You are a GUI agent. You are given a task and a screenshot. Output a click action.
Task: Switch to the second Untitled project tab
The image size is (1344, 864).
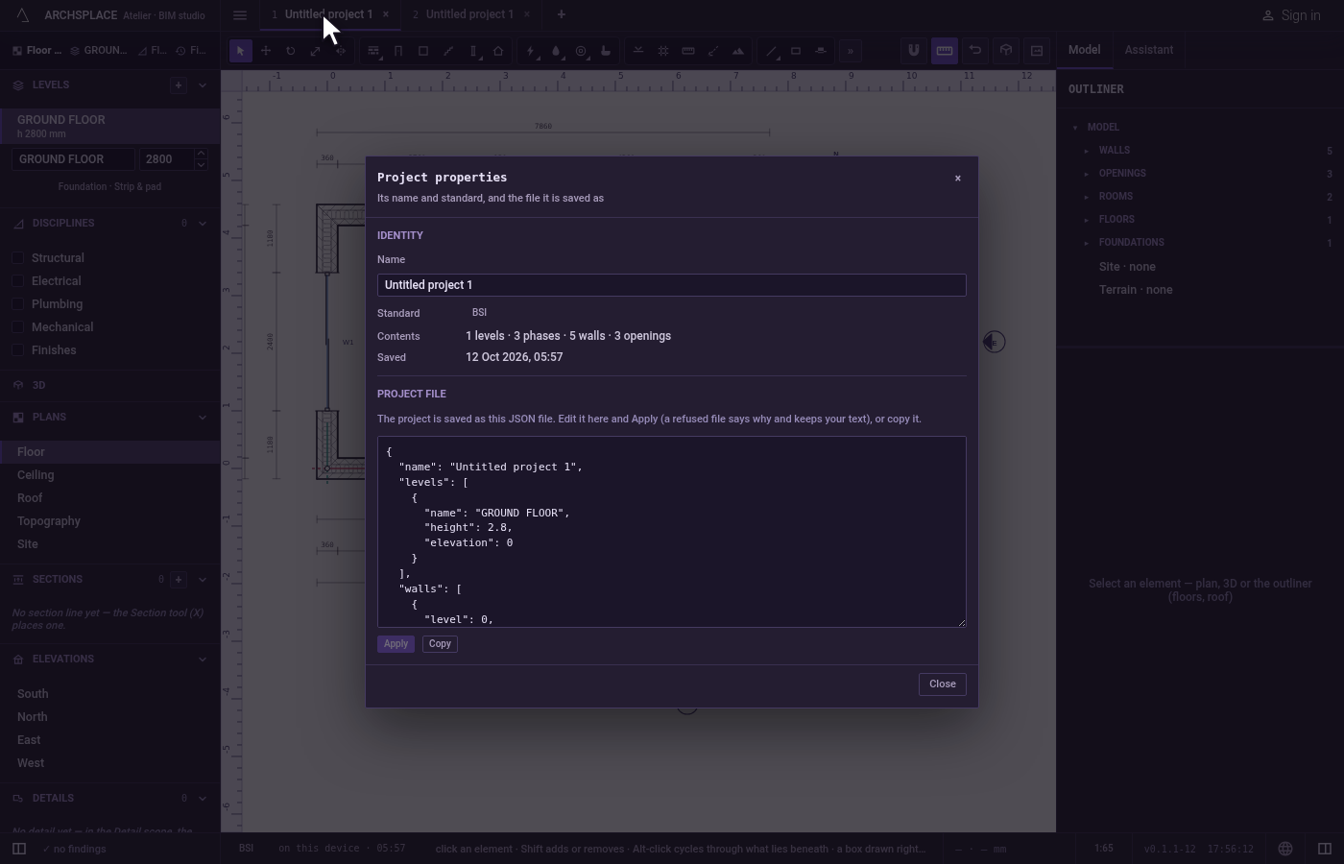coord(470,14)
